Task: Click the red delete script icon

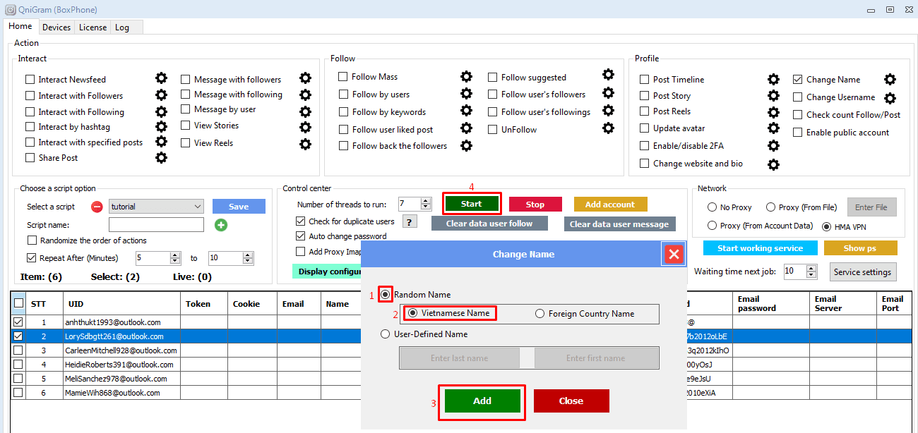Action: (x=97, y=207)
